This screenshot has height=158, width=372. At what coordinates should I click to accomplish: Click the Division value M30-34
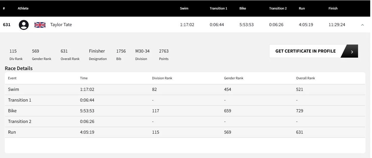click(x=142, y=51)
